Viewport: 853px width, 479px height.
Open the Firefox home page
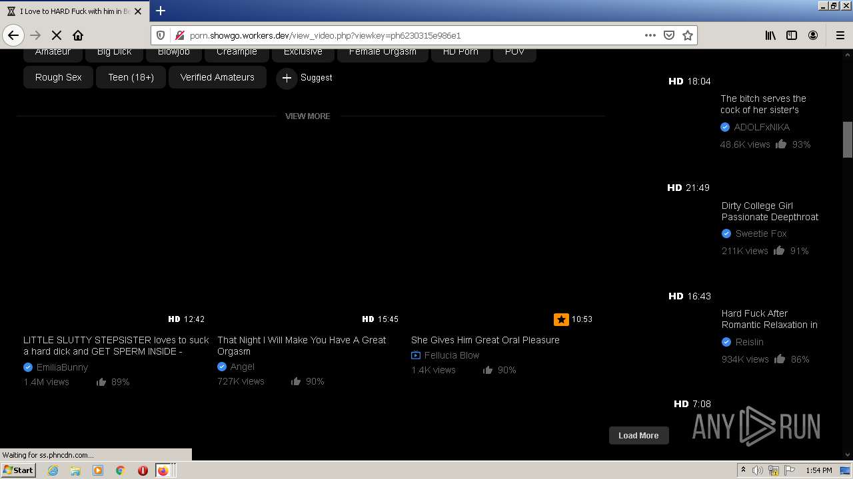pos(78,35)
